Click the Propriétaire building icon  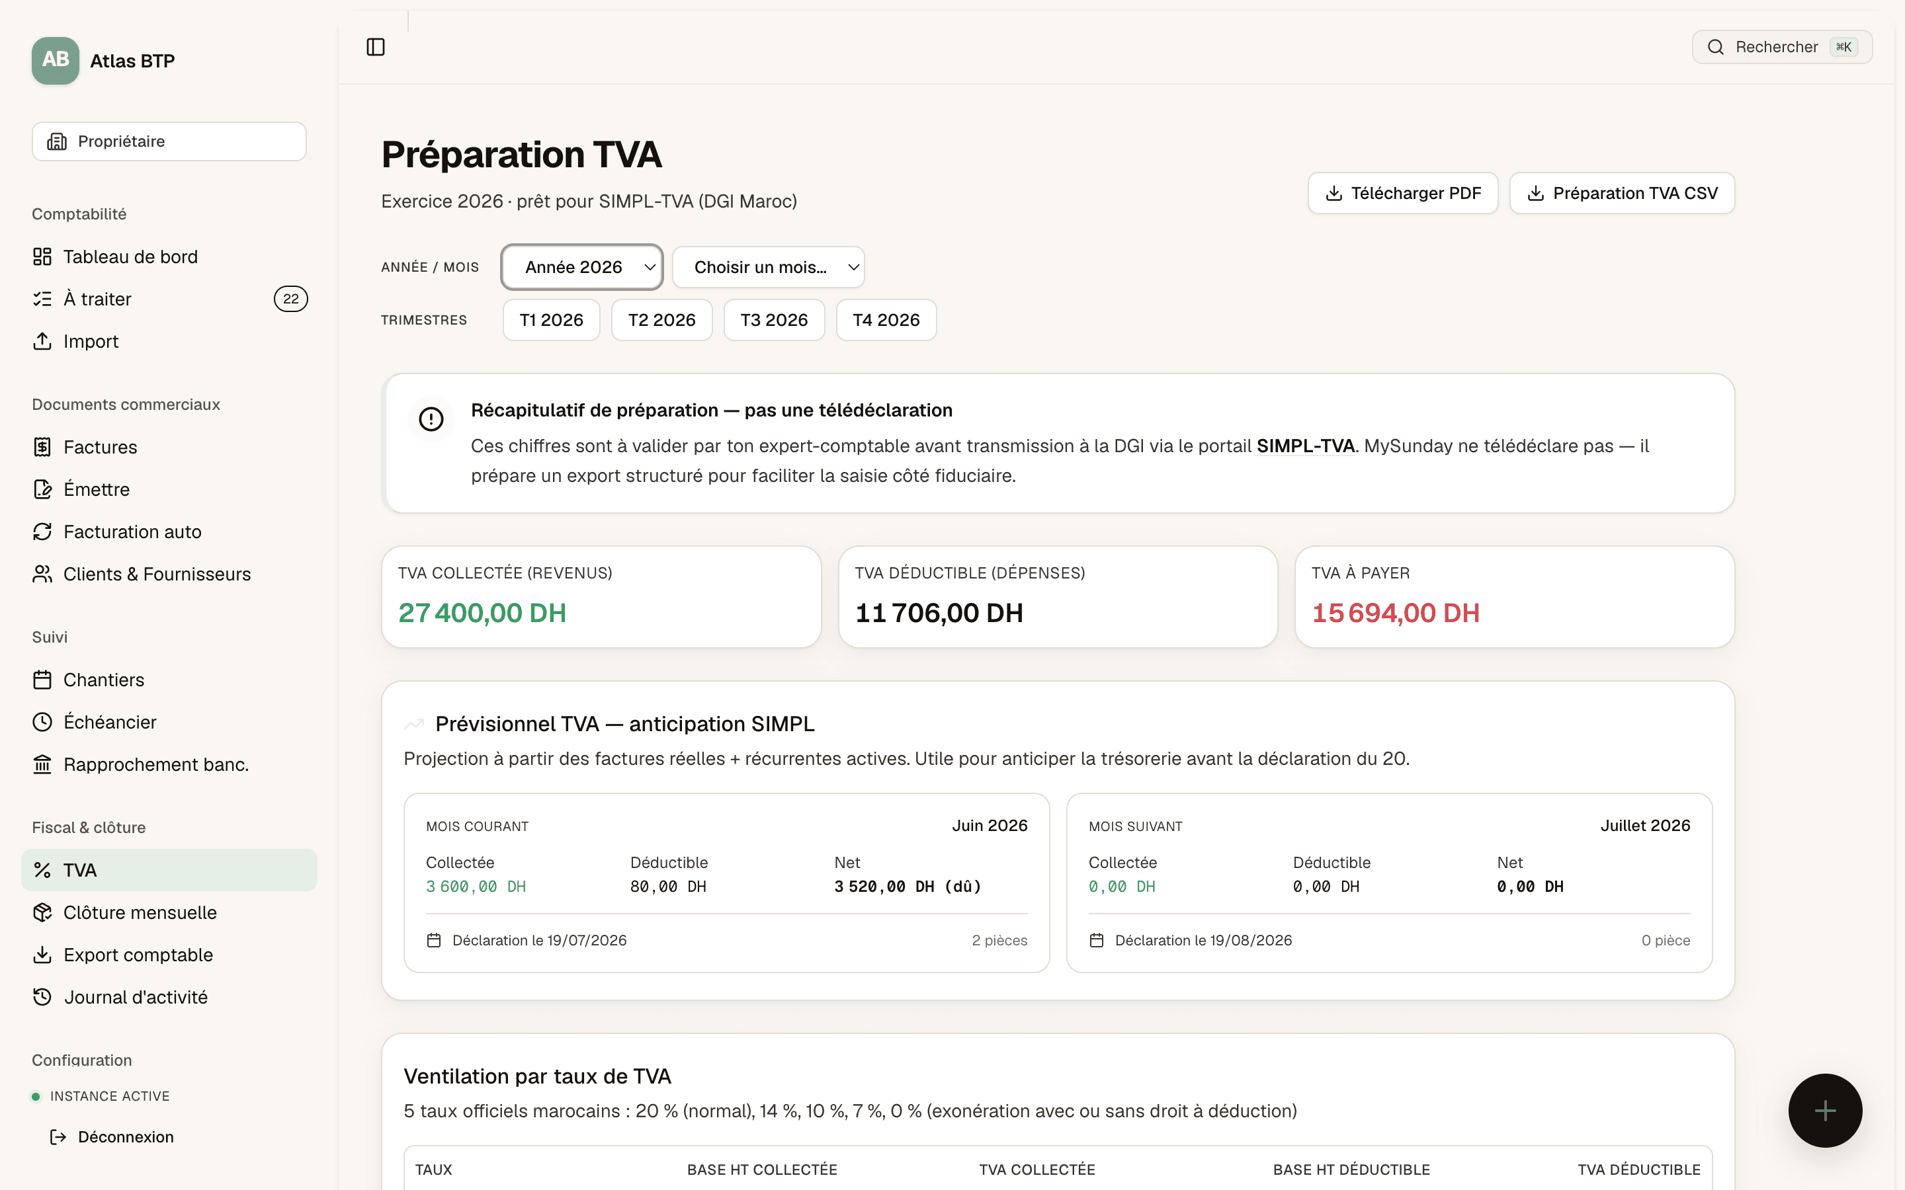[x=57, y=141]
